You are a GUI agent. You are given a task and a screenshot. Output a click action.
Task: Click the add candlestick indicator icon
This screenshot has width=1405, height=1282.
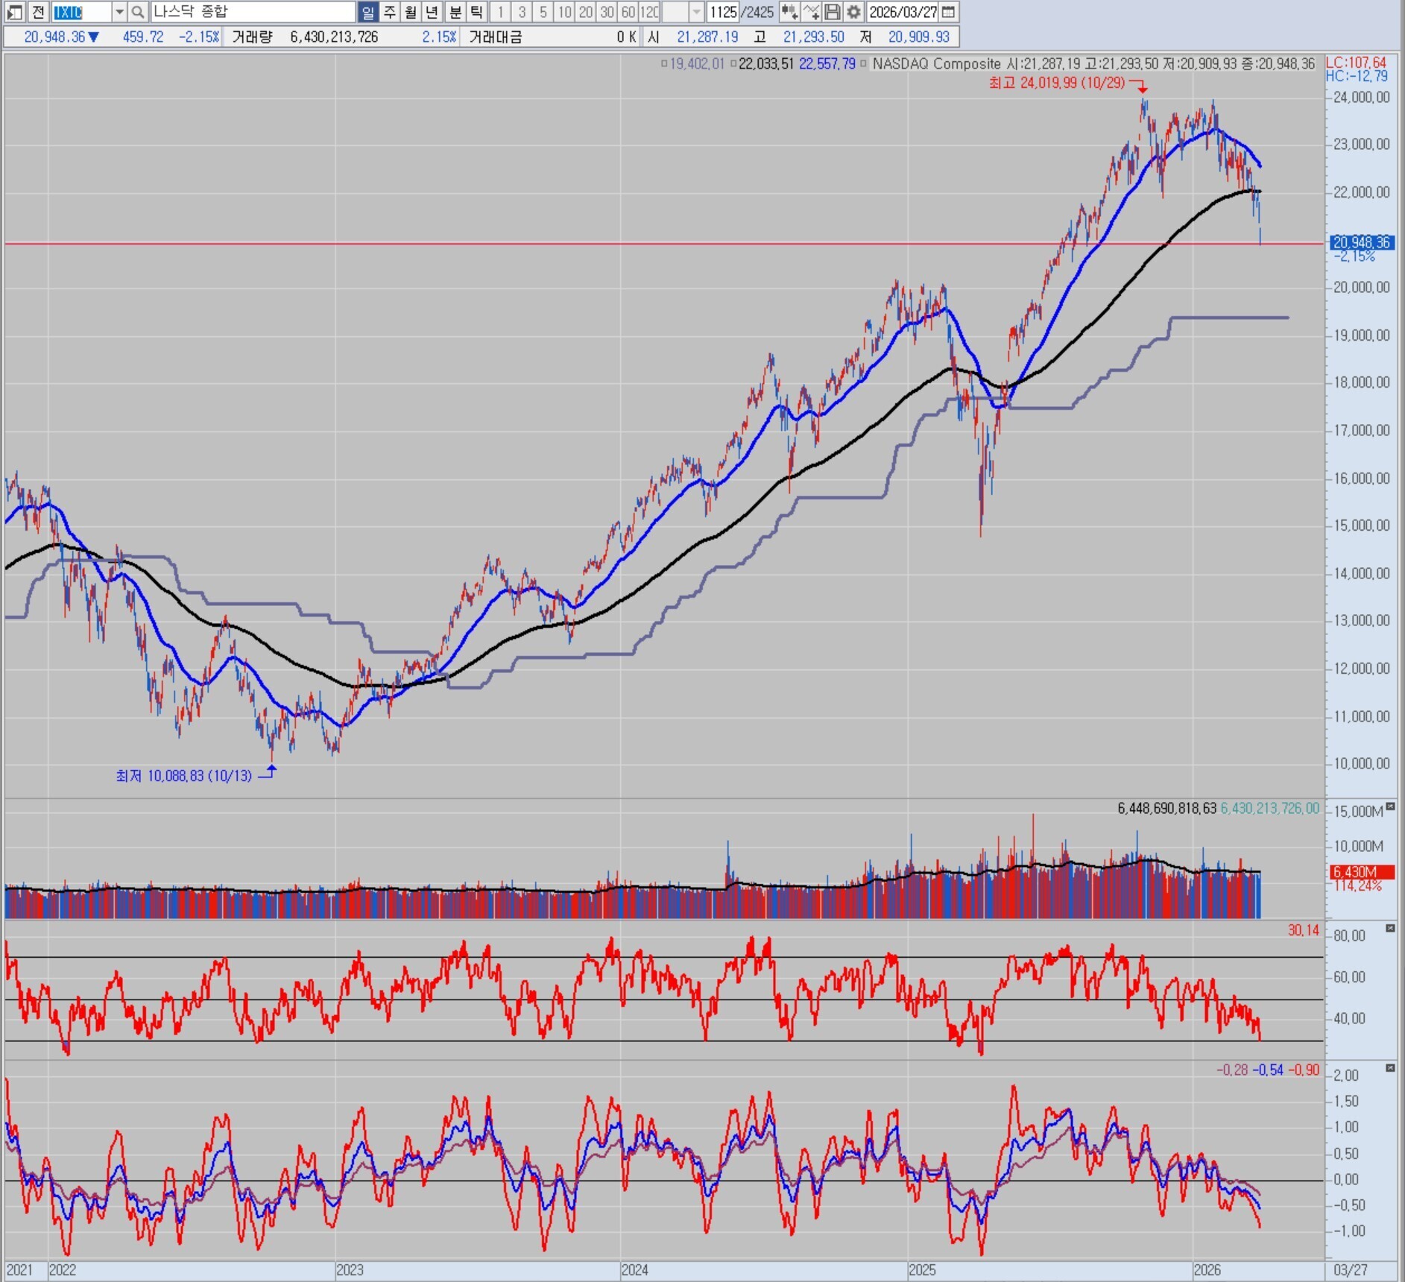[x=789, y=12]
